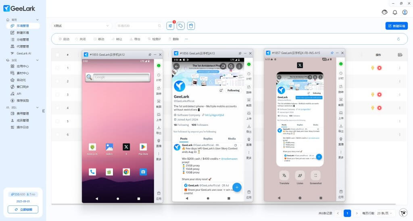Select all rows with header checkbox

tap(57, 54)
